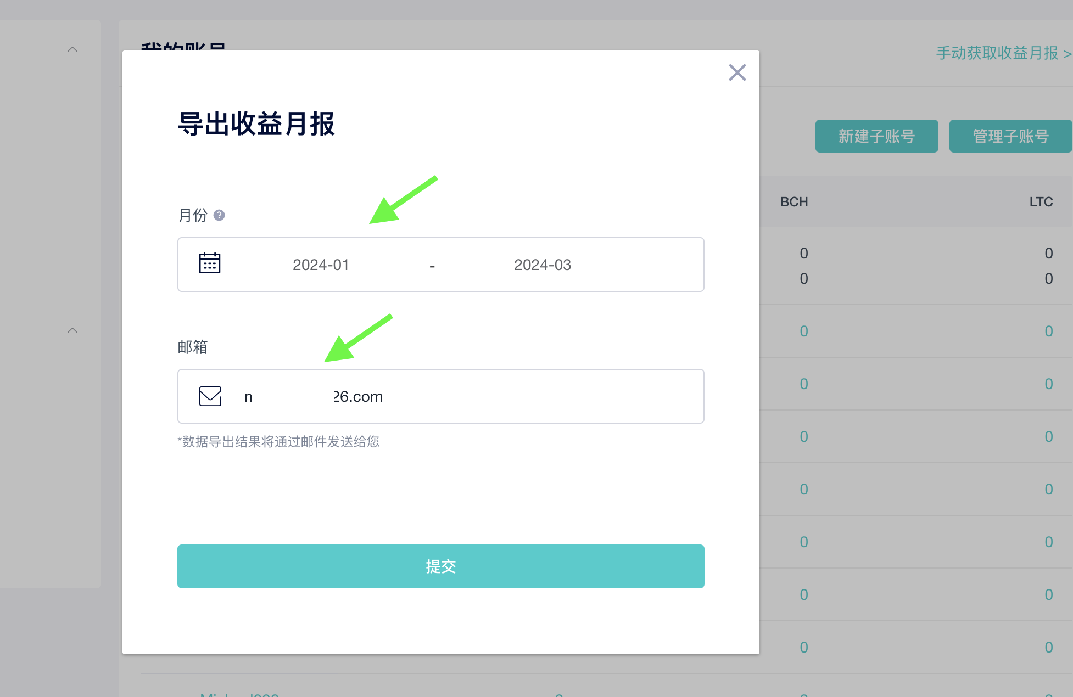Click the email address input field

coord(440,396)
